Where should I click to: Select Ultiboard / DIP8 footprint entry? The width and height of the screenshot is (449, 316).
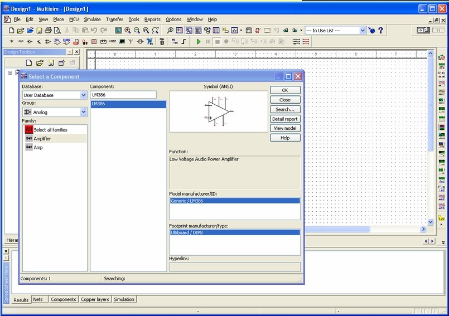[235, 233]
